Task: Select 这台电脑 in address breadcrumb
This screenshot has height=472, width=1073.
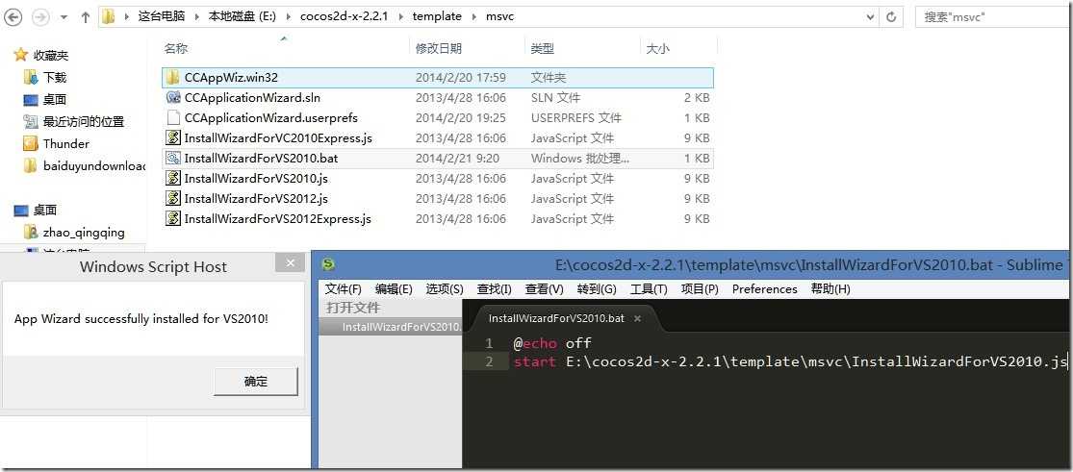Action: (x=161, y=16)
